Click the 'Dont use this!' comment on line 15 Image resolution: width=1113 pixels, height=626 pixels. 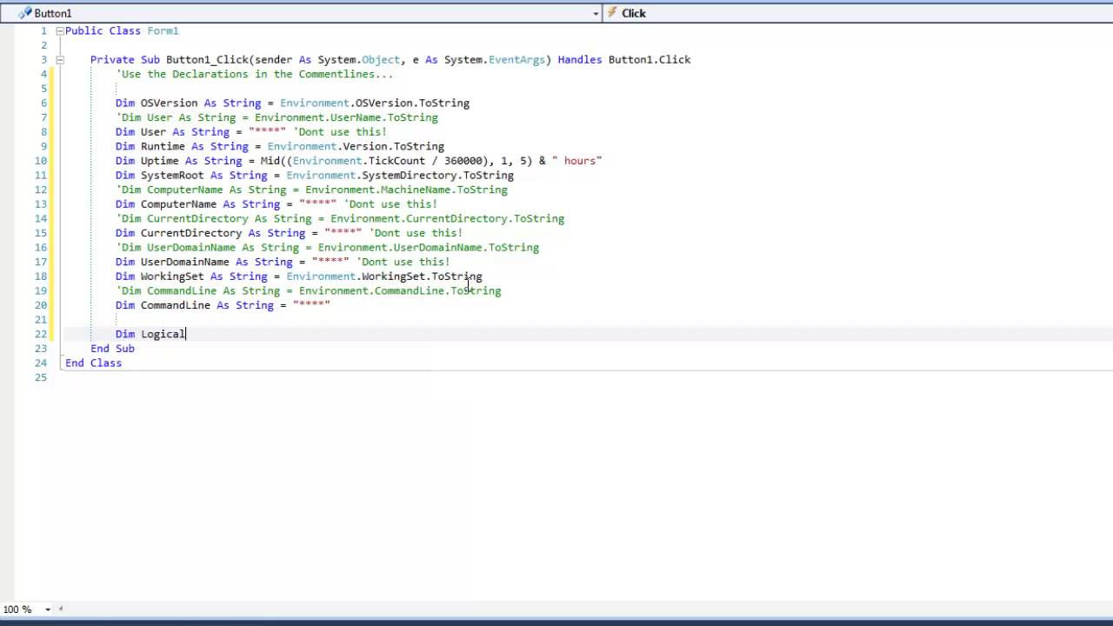click(x=416, y=233)
